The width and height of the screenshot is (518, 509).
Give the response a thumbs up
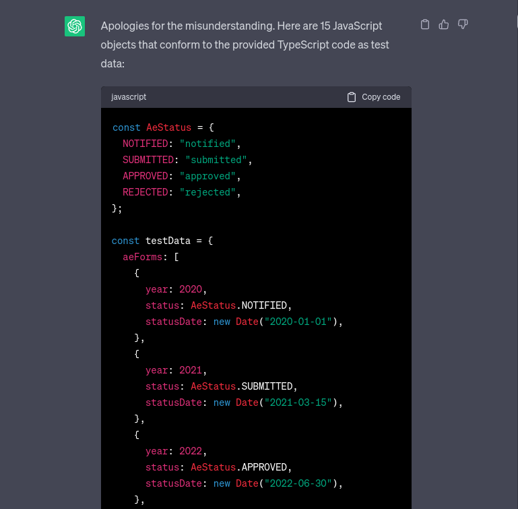(444, 24)
